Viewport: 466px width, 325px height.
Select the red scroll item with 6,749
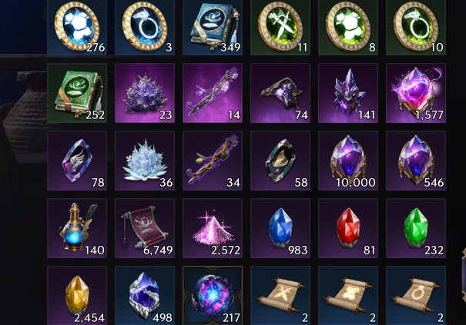145,228
